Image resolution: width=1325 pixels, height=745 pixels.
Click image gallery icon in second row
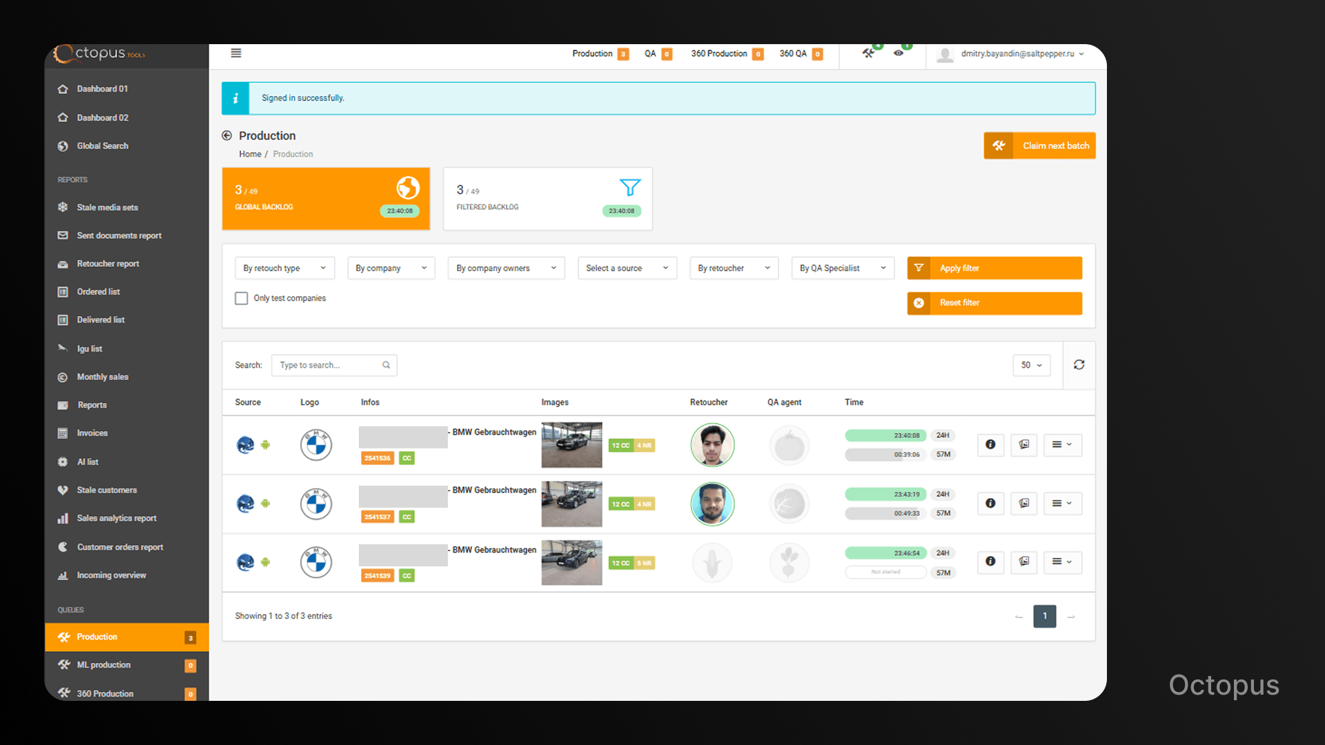tap(1024, 504)
